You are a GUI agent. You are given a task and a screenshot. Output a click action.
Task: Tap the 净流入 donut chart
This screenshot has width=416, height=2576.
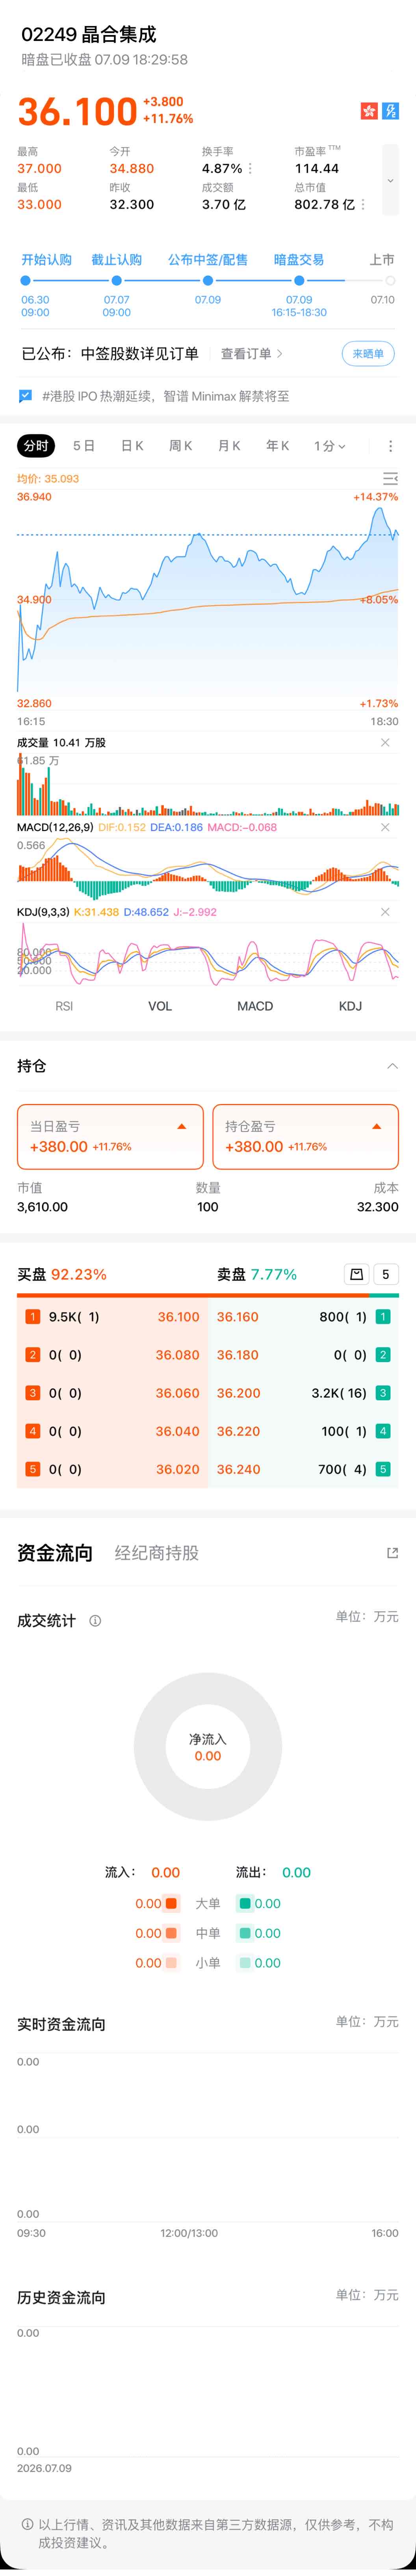click(208, 1746)
